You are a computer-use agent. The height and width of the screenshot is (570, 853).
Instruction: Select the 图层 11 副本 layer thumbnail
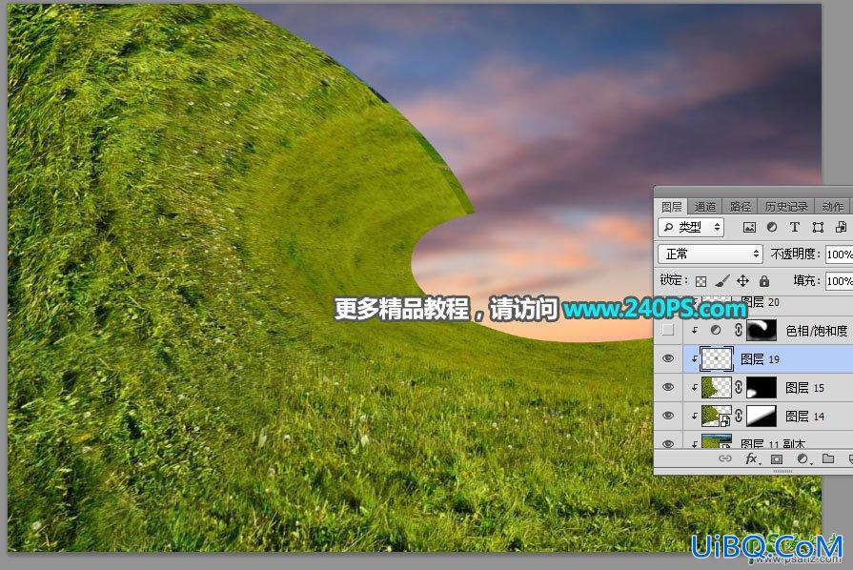[x=717, y=441]
